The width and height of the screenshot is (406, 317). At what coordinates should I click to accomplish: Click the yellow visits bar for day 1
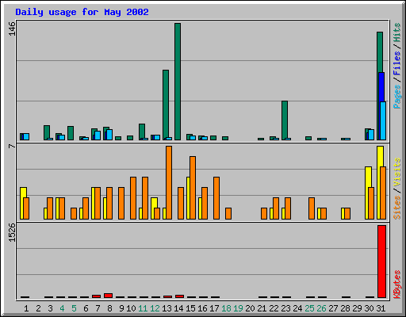(x=23, y=193)
